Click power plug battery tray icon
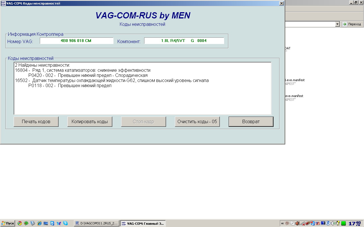The image size is (364, 227). [338, 223]
